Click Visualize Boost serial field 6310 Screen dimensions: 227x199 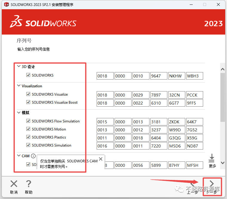tap(159, 103)
